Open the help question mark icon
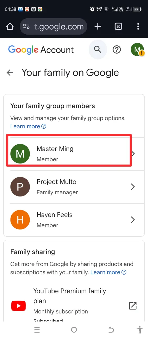This screenshot has height=338, width=148. click(117, 50)
